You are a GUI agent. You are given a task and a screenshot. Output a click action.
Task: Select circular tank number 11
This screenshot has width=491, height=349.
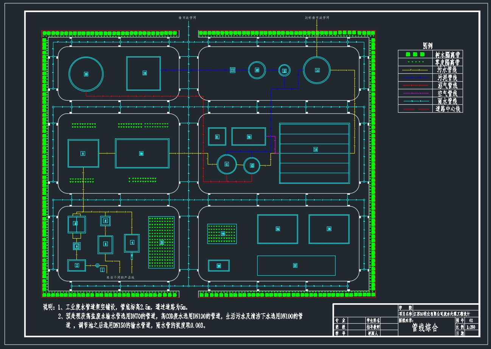[x=227, y=164]
